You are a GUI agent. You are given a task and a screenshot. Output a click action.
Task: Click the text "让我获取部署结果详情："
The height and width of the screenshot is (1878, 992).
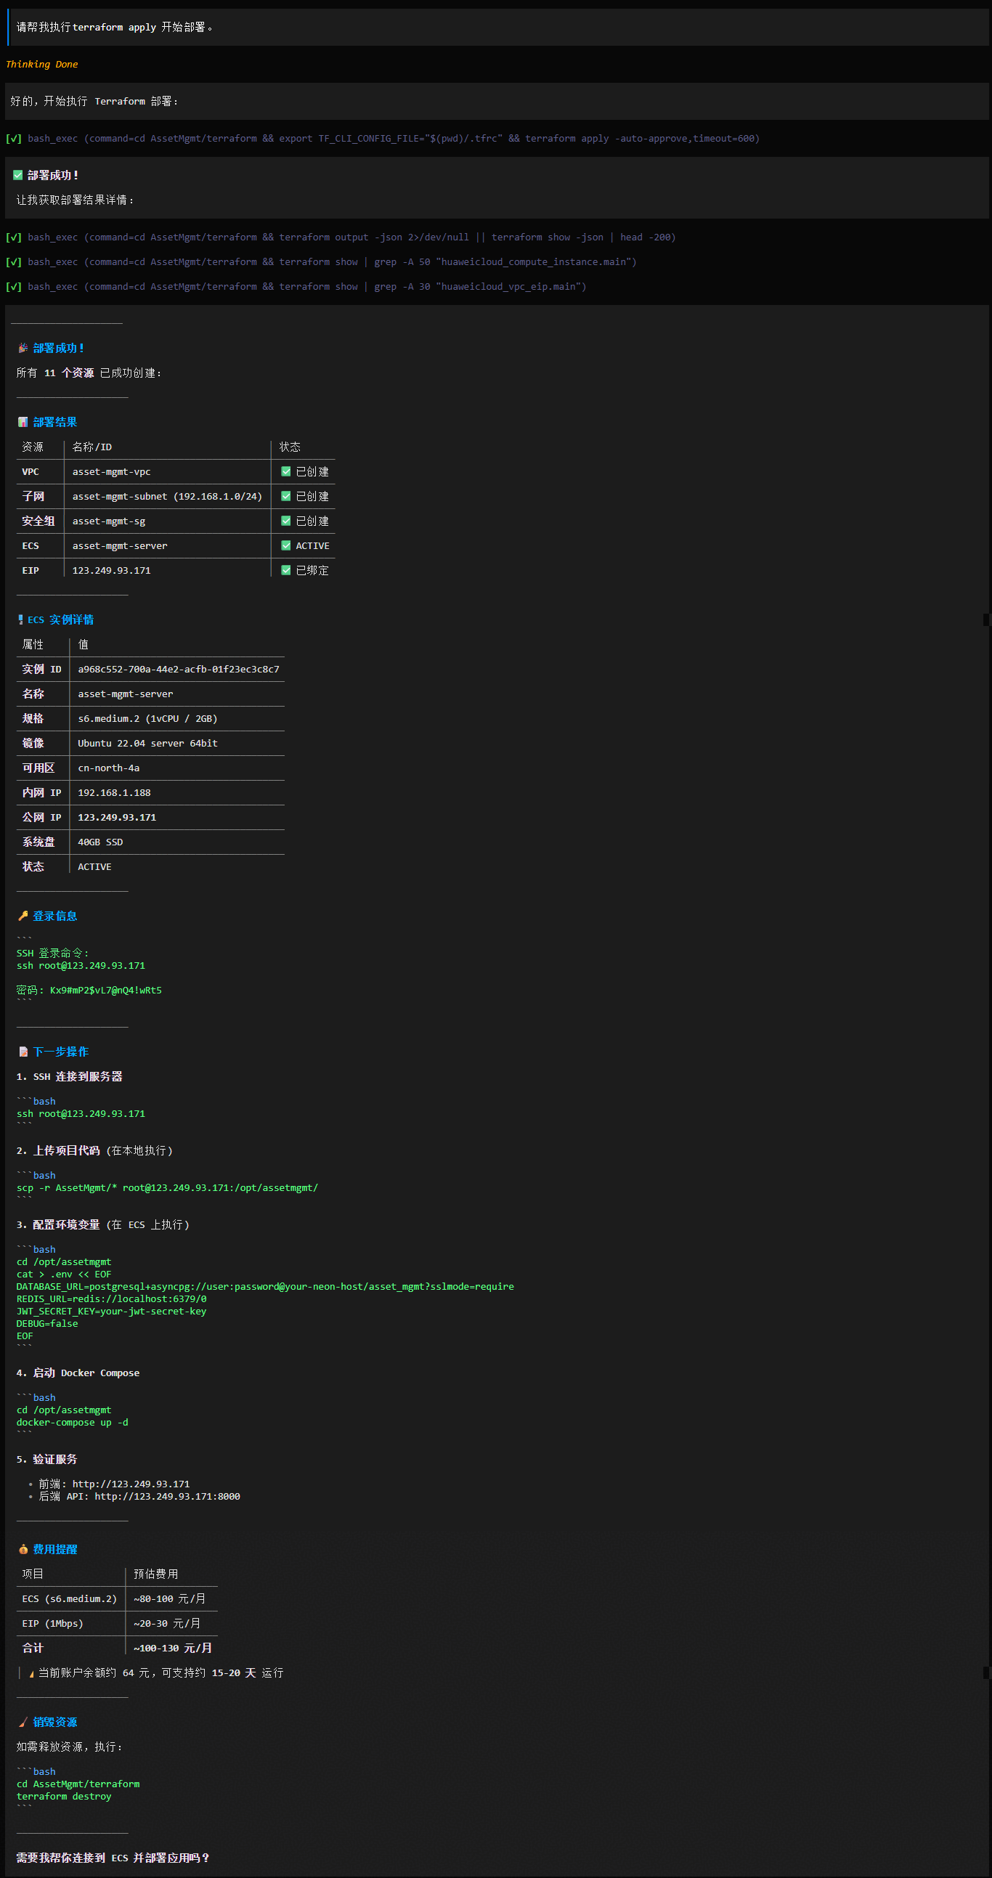(x=76, y=200)
